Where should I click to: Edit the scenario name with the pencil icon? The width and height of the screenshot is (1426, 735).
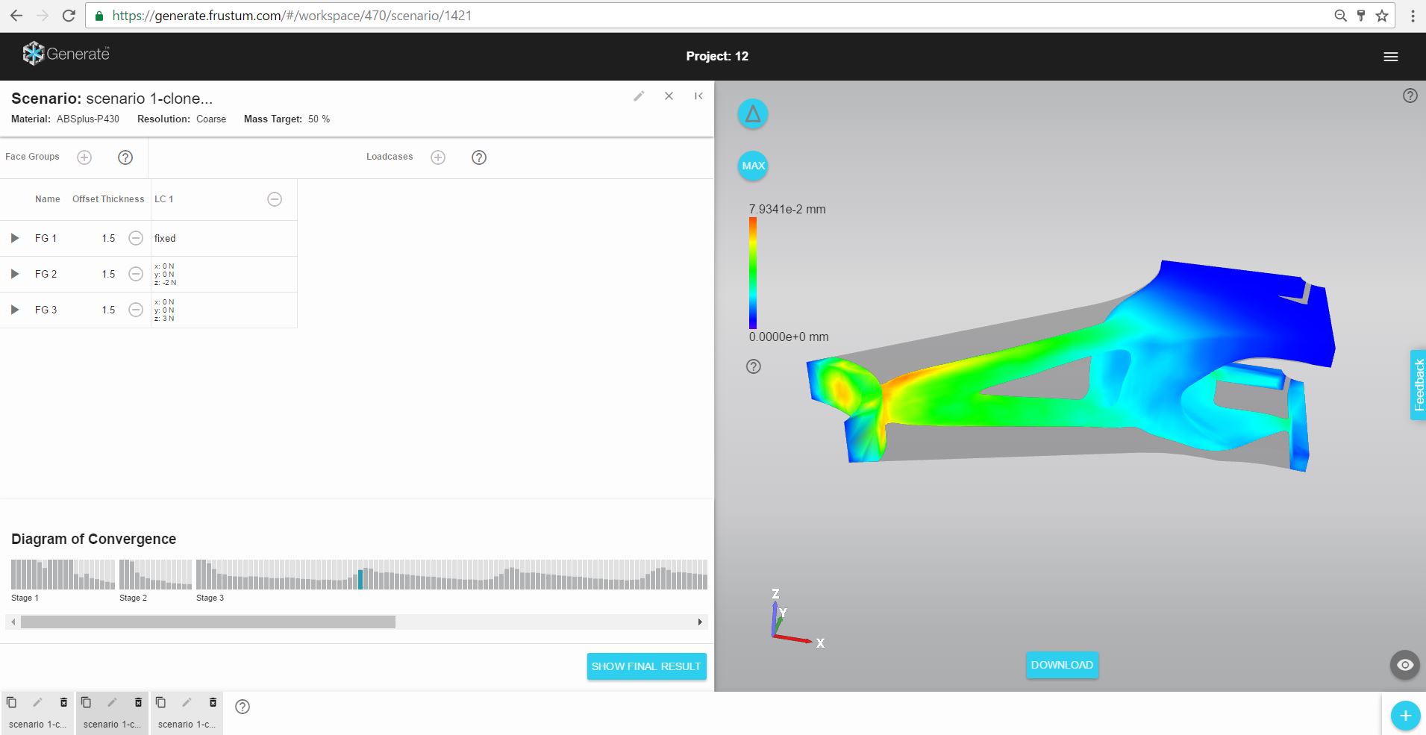(639, 96)
